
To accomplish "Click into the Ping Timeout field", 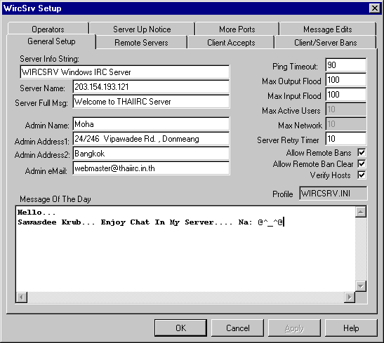I will click(346, 65).
